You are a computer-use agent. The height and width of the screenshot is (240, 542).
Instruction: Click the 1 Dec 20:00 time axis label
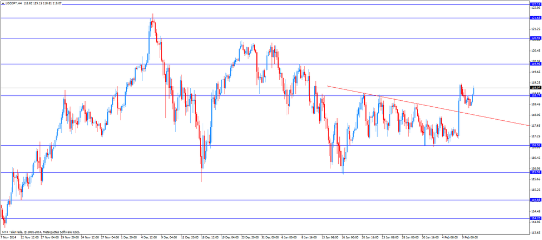click(x=130, y=238)
